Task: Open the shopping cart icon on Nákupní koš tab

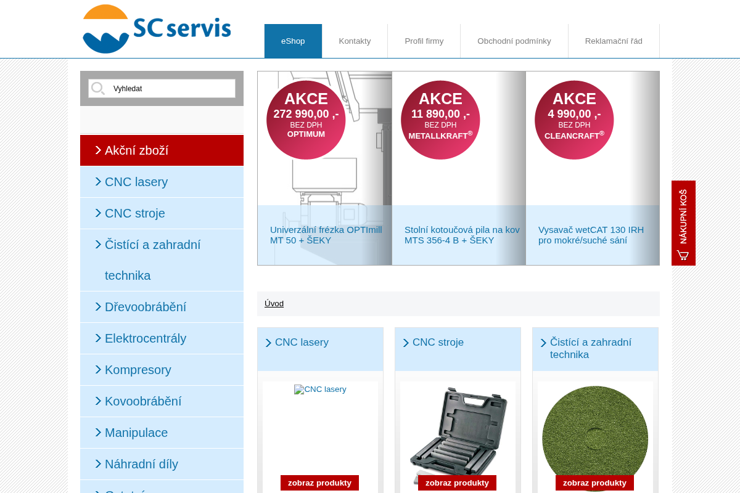Action: coord(683,255)
